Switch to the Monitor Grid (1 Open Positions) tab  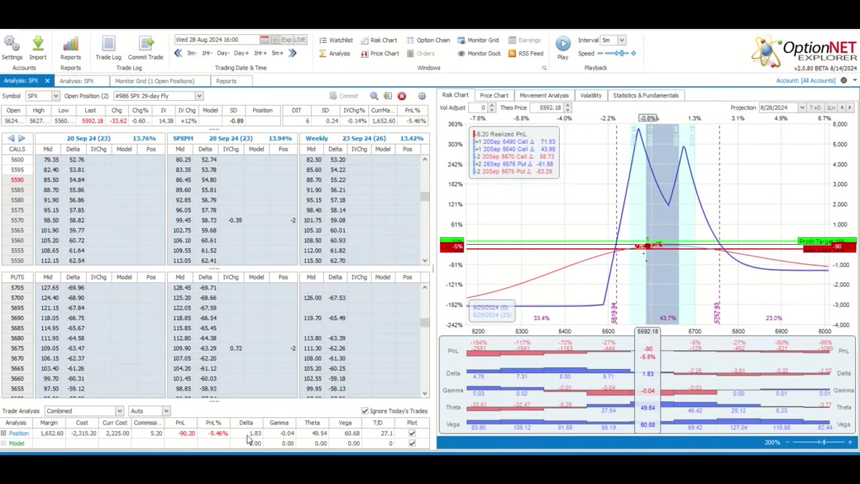155,81
